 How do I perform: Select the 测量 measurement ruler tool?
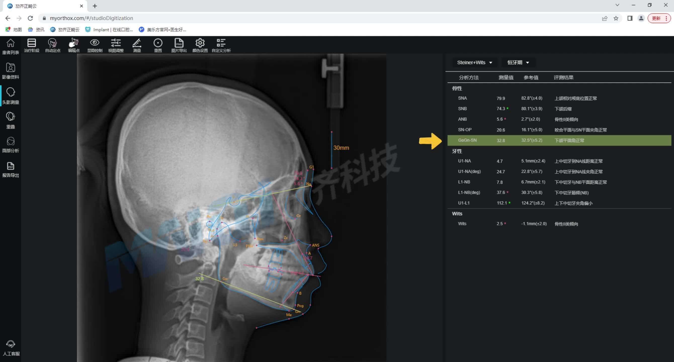coord(137,45)
